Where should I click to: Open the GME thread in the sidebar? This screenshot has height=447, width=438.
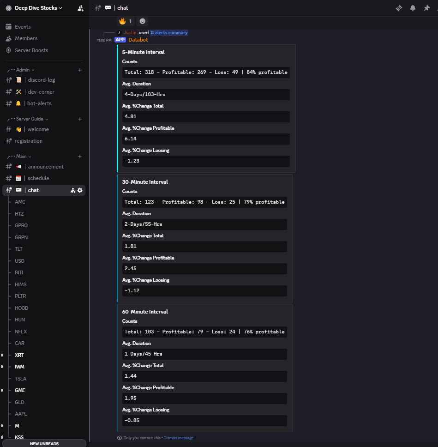[x=19, y=390]
